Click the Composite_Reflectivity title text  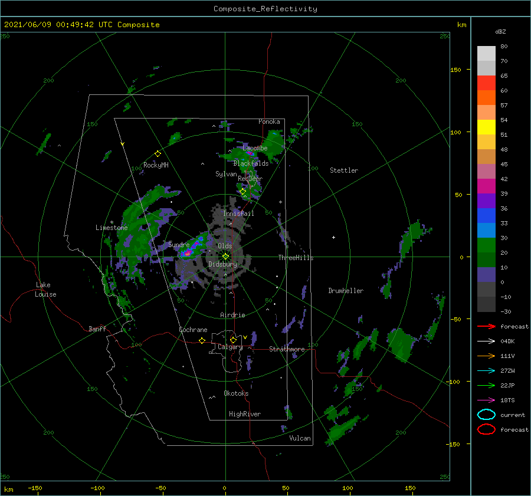tap(265, 9)
